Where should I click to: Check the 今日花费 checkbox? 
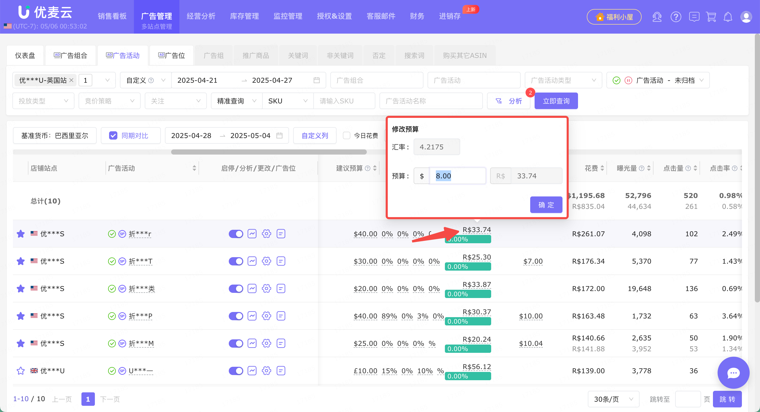tap(346, 135)
